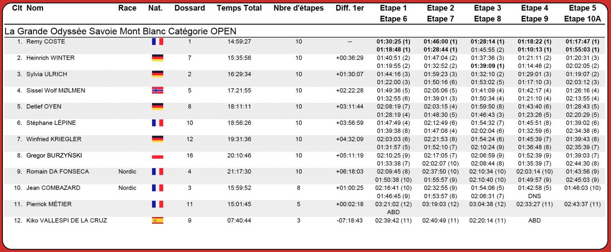This screenshot has width=611, height=252.
Task: Click the Dossard column header
Action: (x=190, y=8)
